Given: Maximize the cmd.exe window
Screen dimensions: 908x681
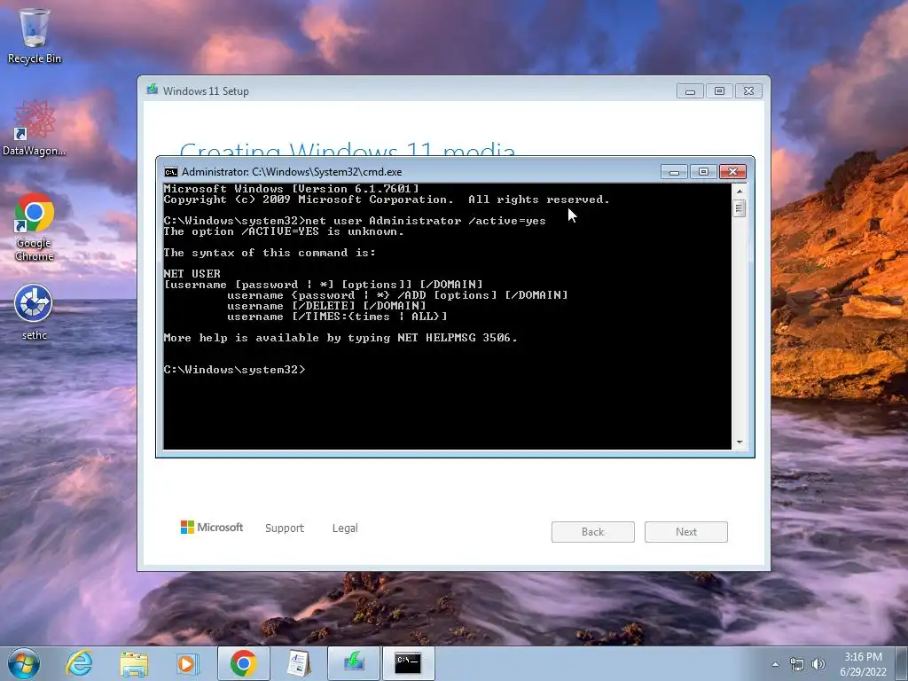Looking at the screenshot, I should [x=703, y=172].
